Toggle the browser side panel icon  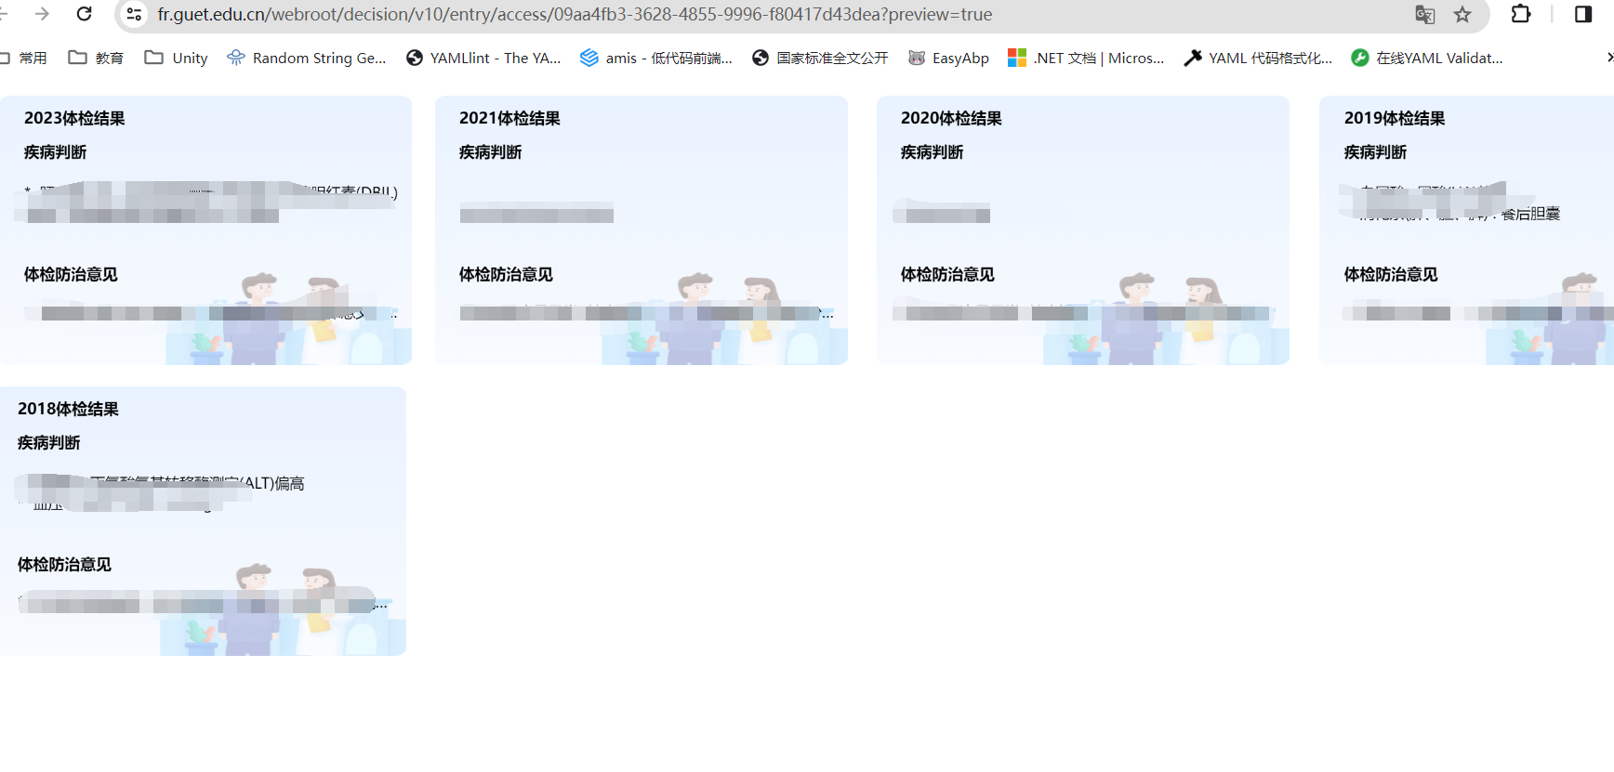(x=1583, y=14)
